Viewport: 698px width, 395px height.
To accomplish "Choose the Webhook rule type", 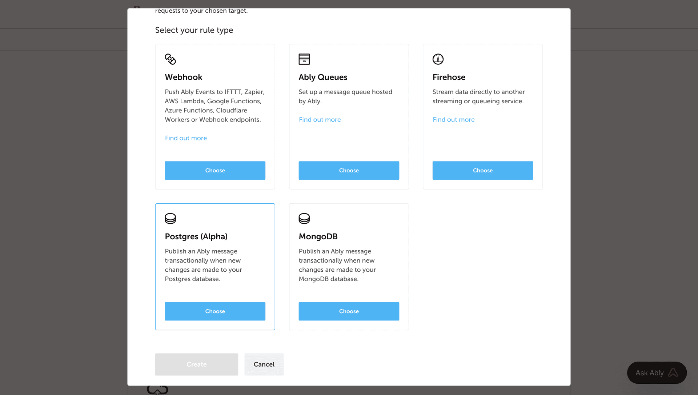I will (x=215, y=170).
